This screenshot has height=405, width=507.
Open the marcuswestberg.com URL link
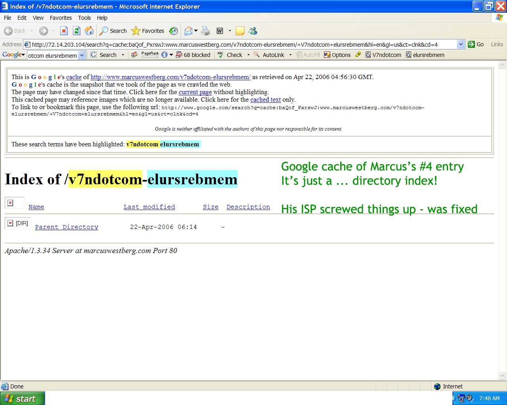171,77
